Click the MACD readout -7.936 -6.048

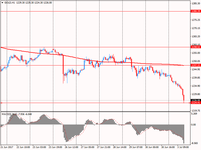25,114
